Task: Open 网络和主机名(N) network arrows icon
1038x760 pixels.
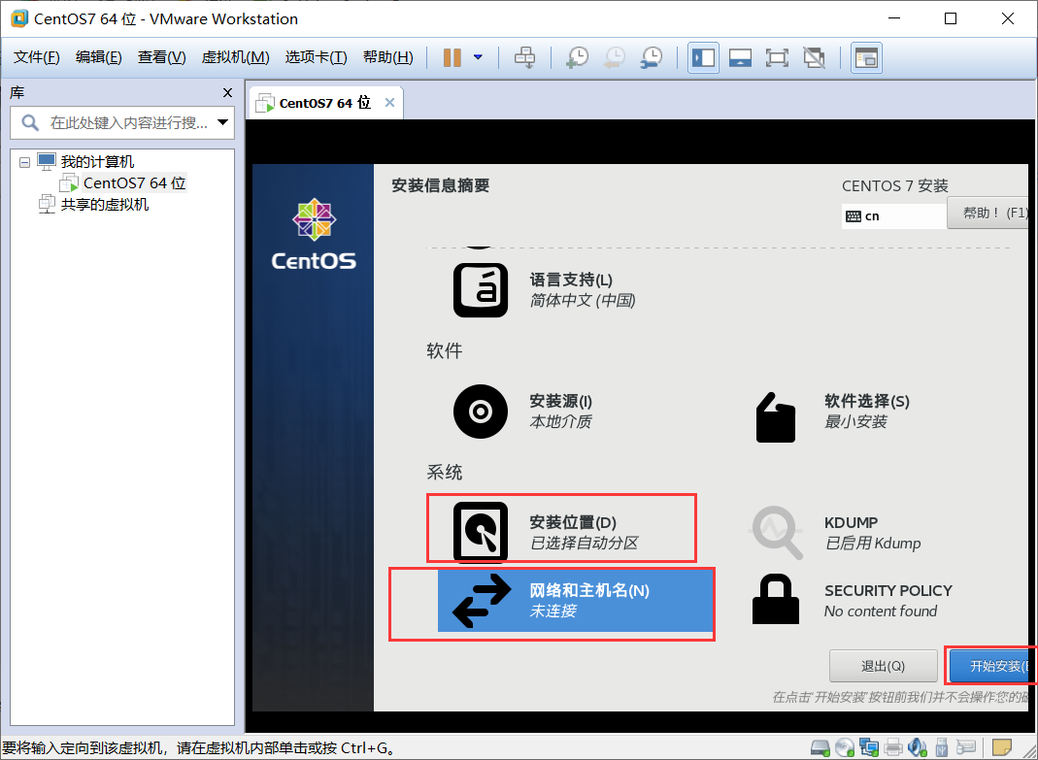Action: (x=482, y=600)
